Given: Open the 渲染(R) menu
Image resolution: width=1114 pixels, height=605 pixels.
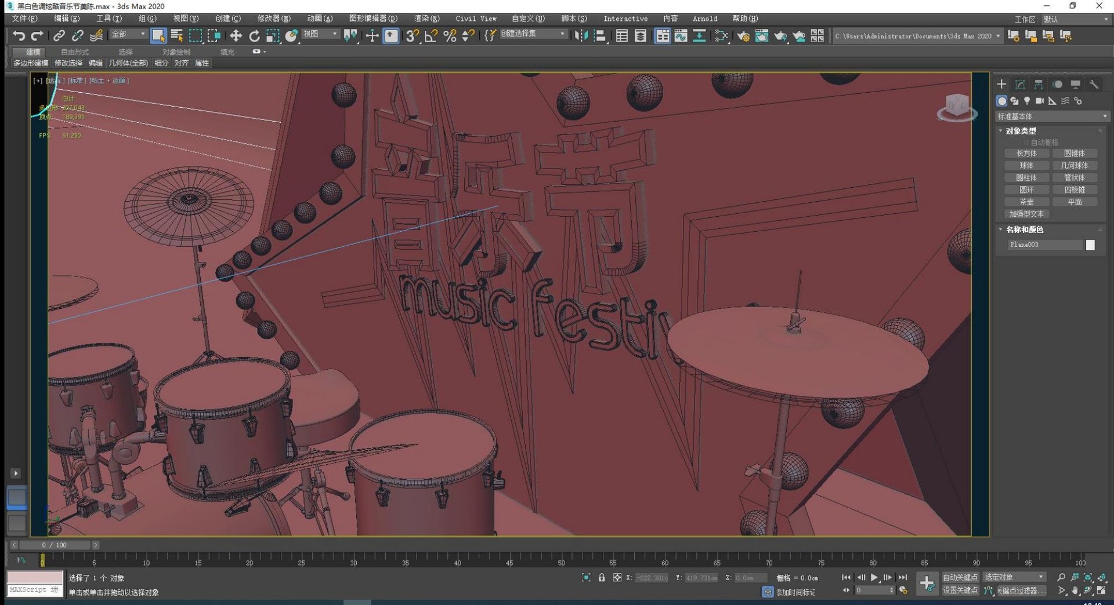Looking at the screenshot, I should (x=426, y=19).
